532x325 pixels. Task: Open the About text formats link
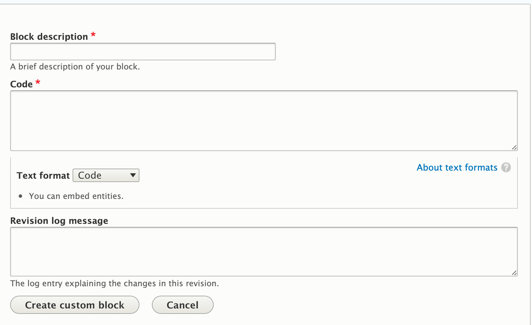tap(457, 168)
